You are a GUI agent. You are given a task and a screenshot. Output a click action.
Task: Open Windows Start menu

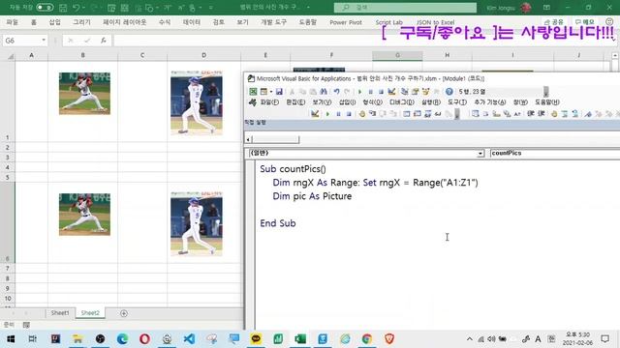coord(11,339)
